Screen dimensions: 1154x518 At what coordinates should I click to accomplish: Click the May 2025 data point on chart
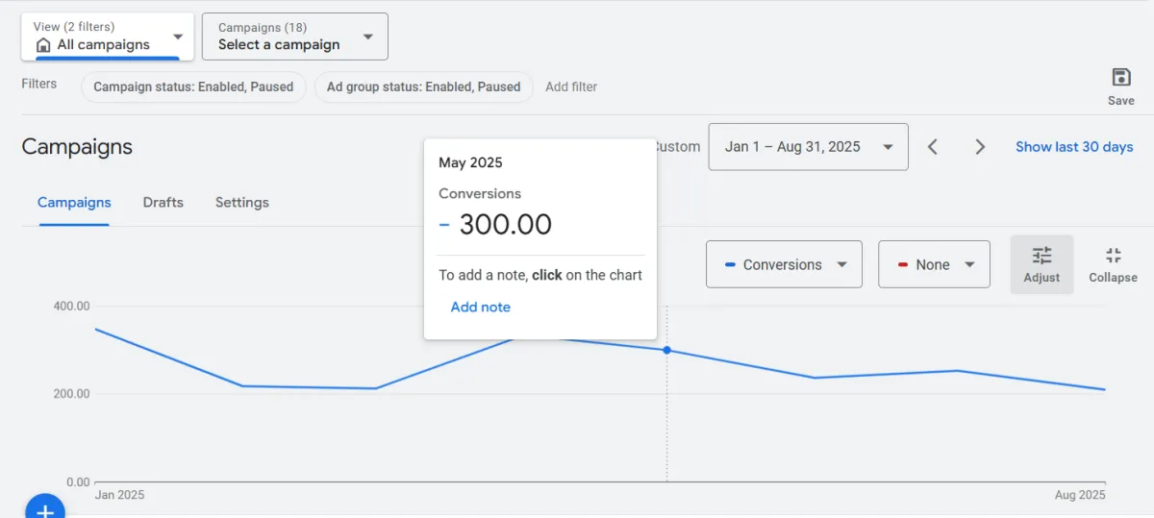click(666, 350)
